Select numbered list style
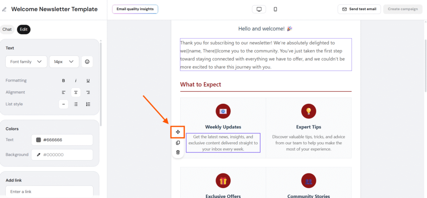Viewport: 427px width, 198px height. [x=88, y=104]
